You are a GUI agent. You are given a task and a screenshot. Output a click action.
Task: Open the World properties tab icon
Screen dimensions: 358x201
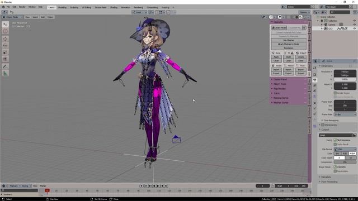click(x=315, y=96)
